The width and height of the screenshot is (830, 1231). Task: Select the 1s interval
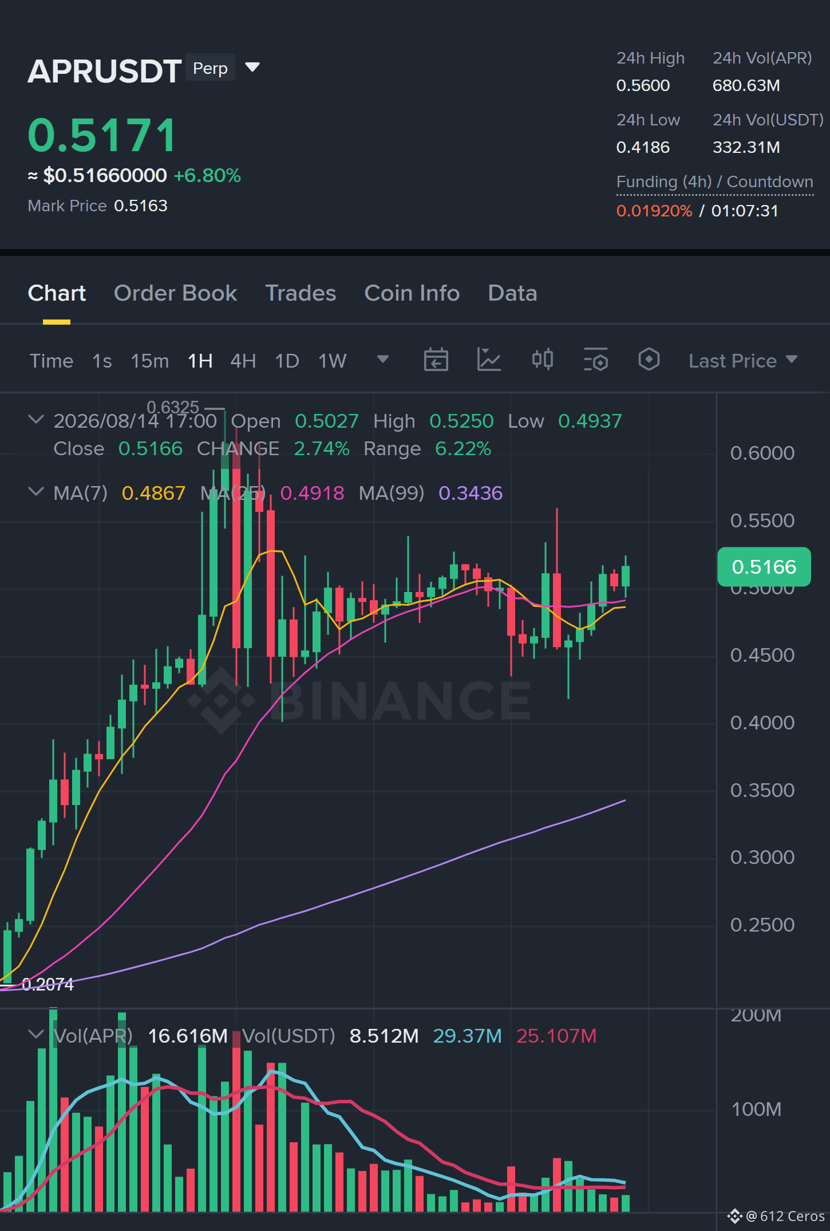tap(102, 361)
